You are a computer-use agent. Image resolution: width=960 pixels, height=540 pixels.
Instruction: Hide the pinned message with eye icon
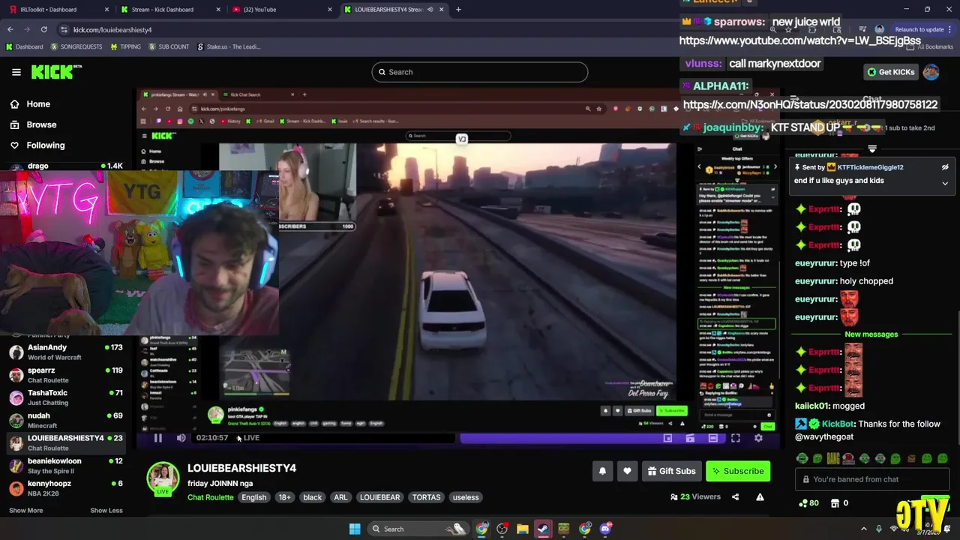(x=945, y=167)
